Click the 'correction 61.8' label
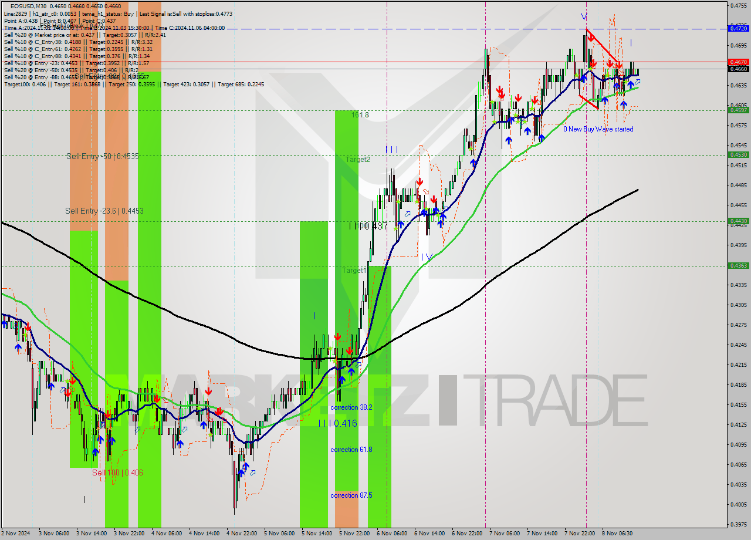 click(351, 450)
